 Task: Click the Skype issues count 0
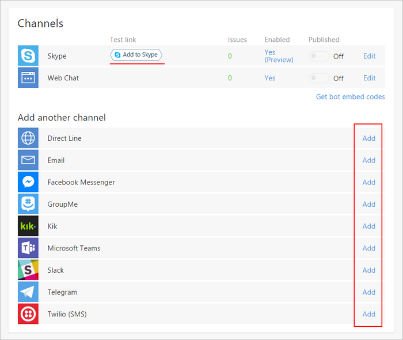(230, 56)
